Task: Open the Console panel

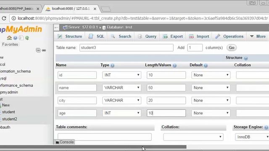Action: [65, 142]
